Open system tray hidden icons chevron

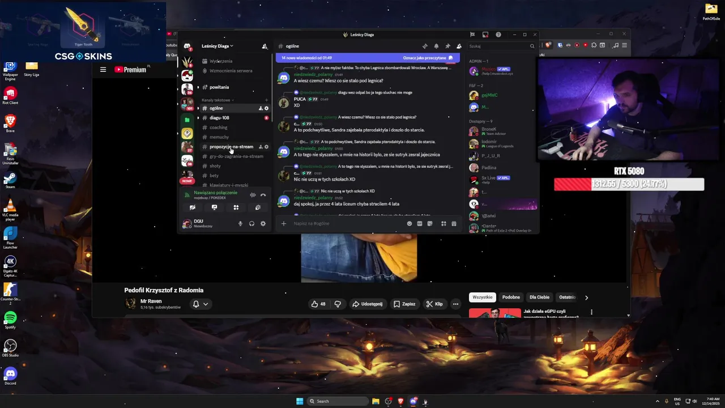tap(658, 401)
